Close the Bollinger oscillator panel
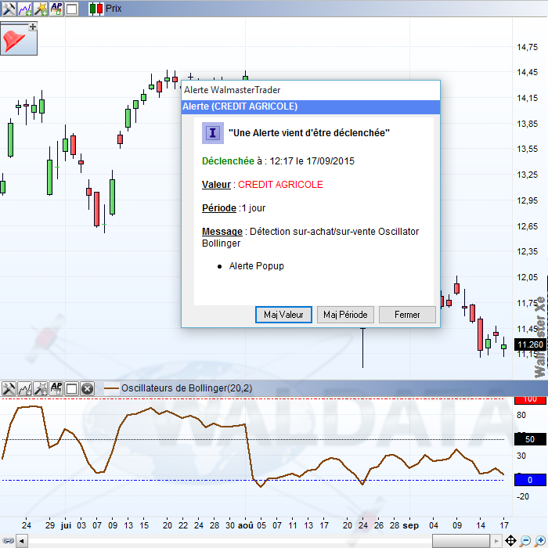The width and height of the screenshot is (548, 548). 88,388
